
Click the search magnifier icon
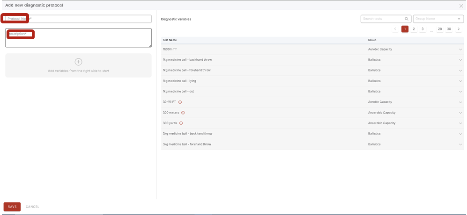[406, 19]
